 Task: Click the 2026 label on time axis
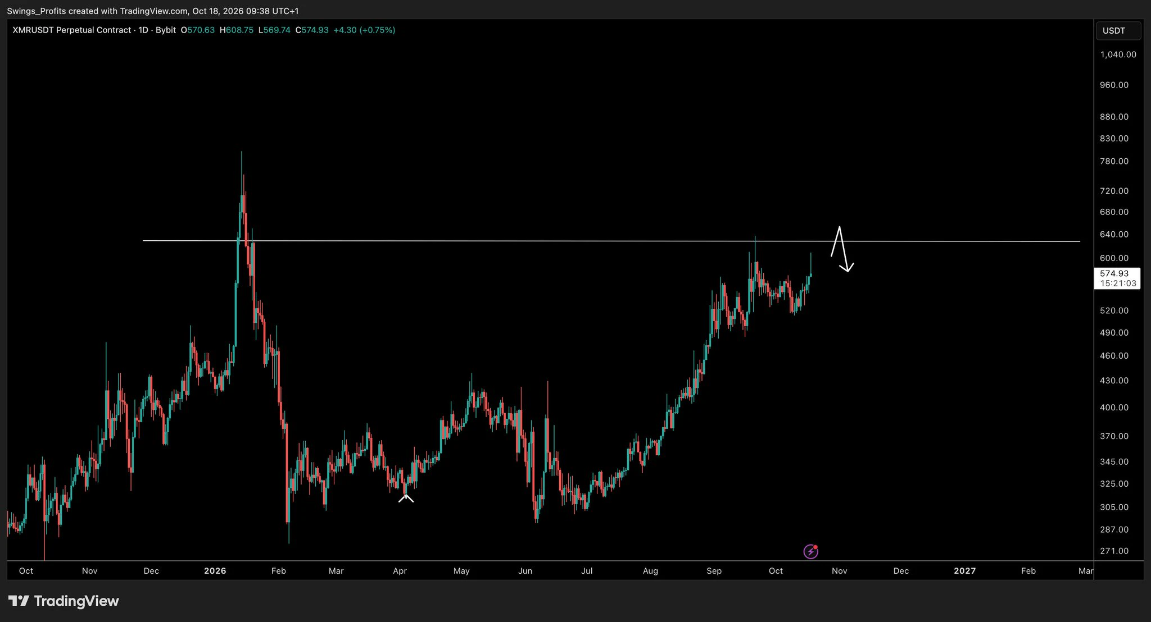coord(215,570)
